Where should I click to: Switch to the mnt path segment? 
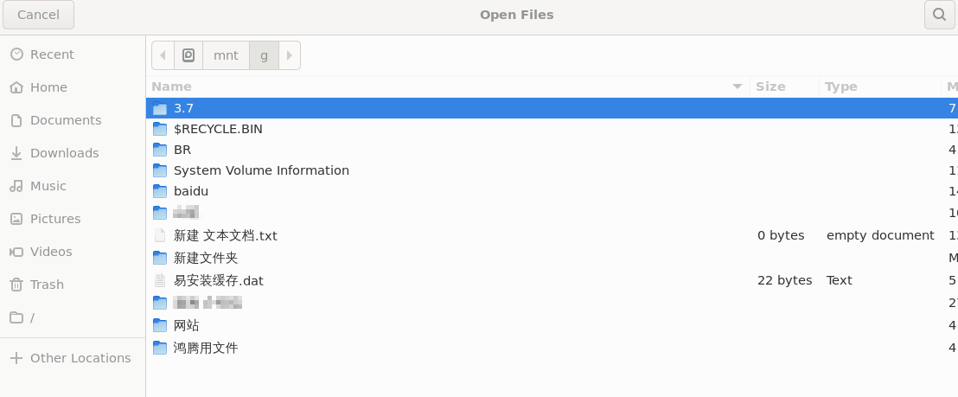coord(226,55)
